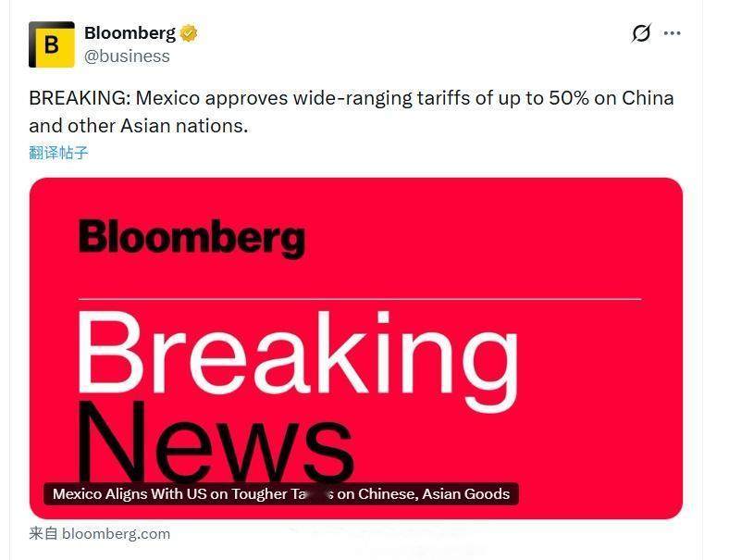Click the black 'News' word in card

[215, 442]
